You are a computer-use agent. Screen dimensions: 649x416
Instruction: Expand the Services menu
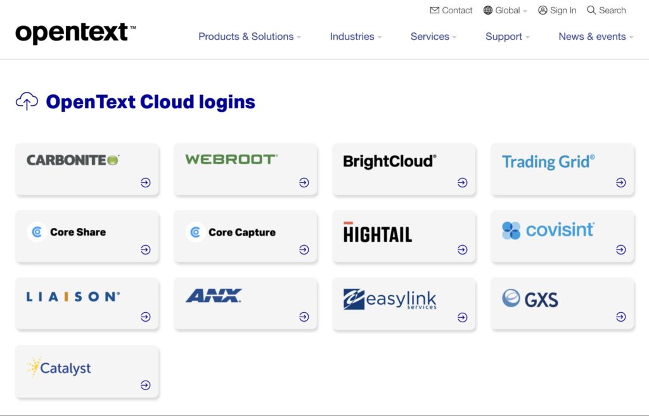point(434,37)
